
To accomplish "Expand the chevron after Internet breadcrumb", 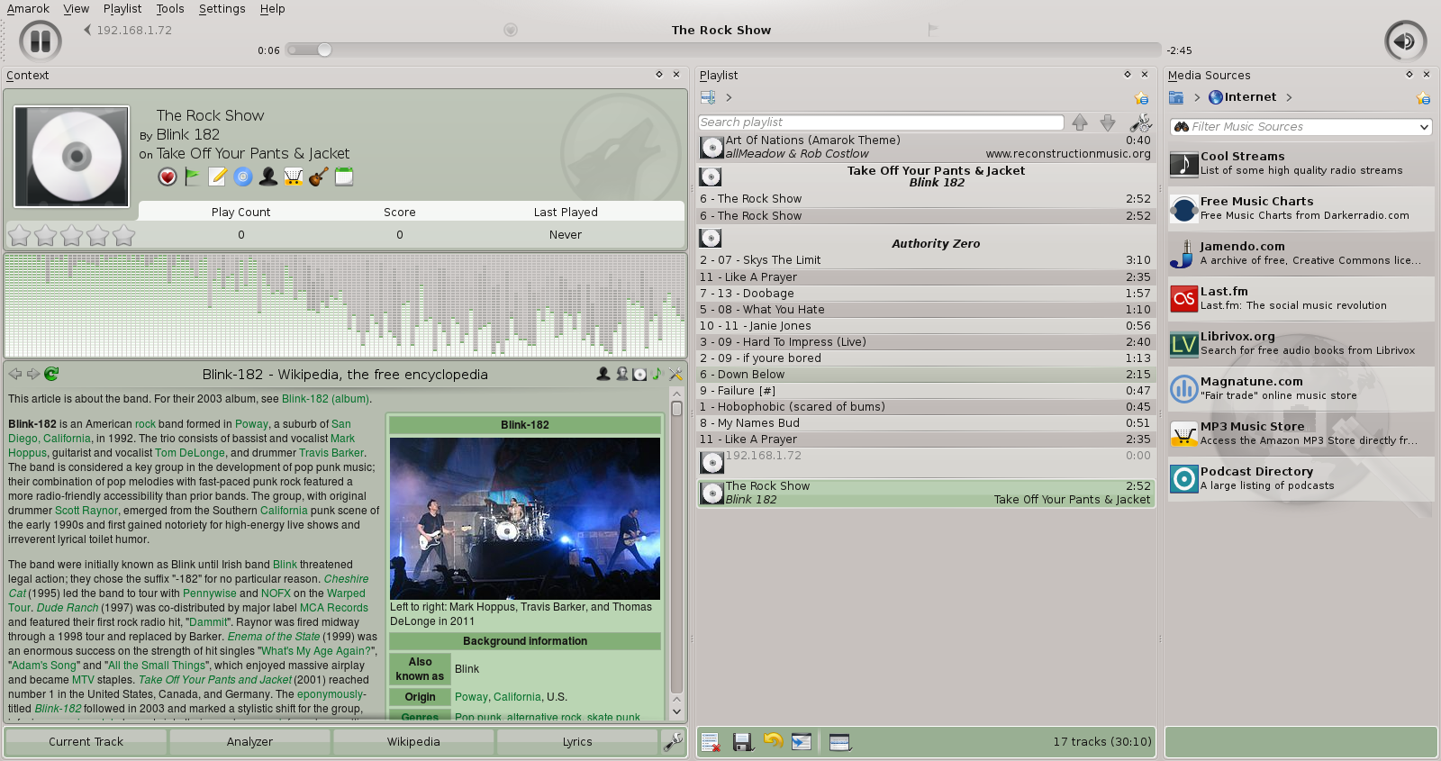I will click(1289, 97).
